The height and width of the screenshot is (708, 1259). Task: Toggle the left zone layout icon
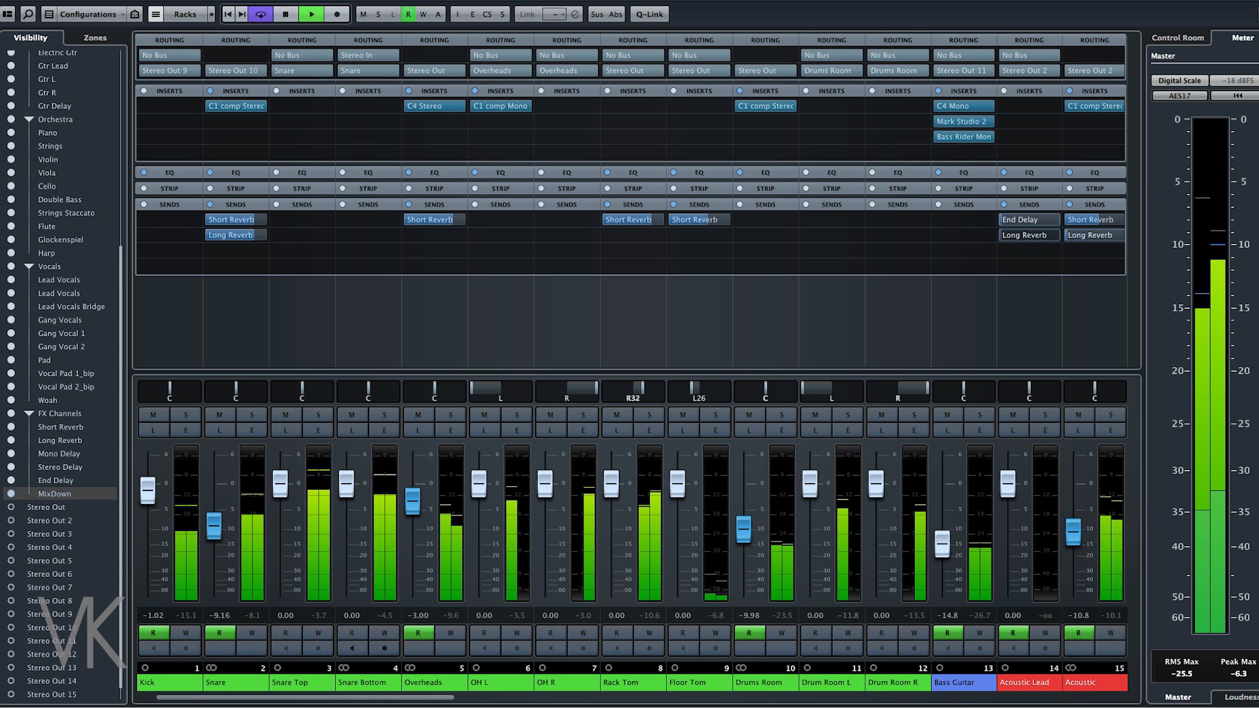tap(8, 14)
